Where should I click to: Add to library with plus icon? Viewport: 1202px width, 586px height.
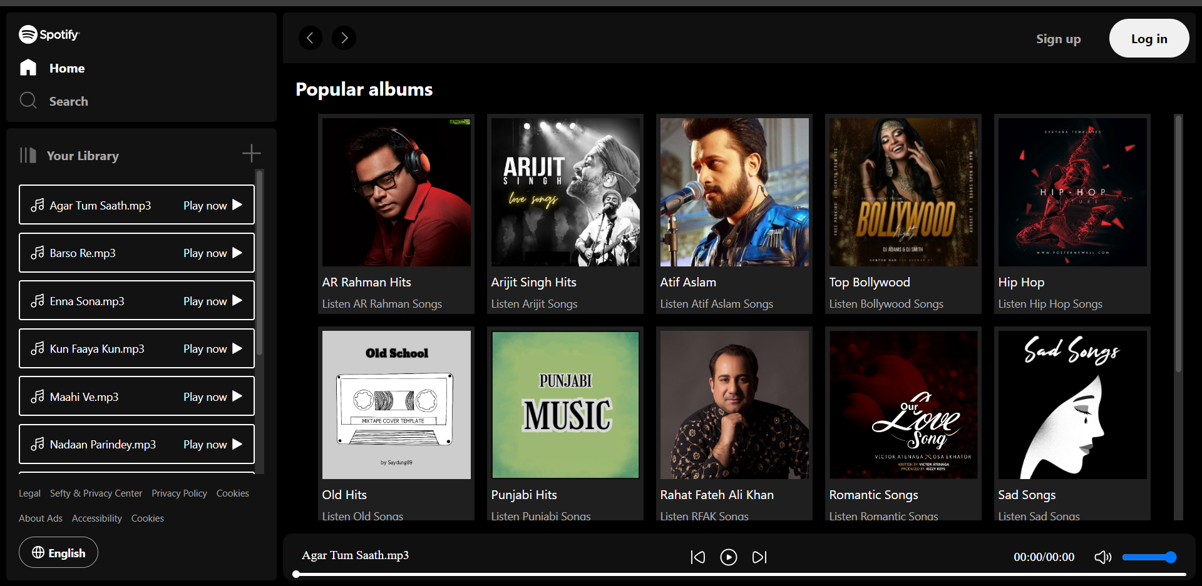(252, 153)
